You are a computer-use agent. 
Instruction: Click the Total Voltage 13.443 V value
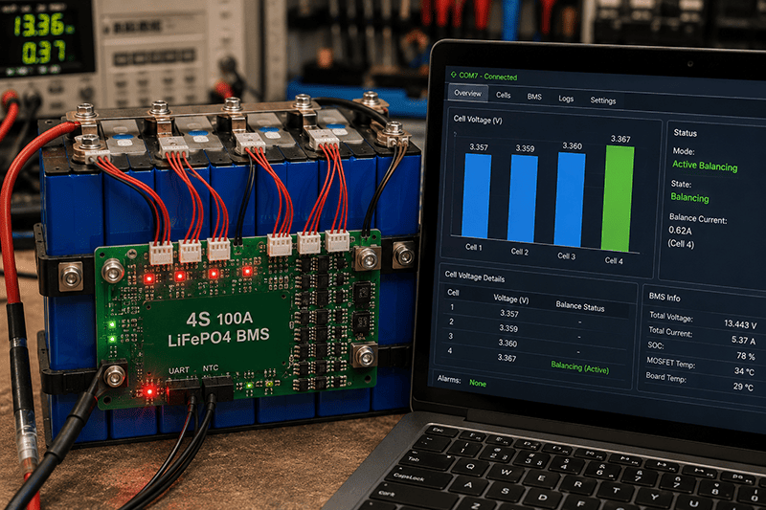[740, 324]
